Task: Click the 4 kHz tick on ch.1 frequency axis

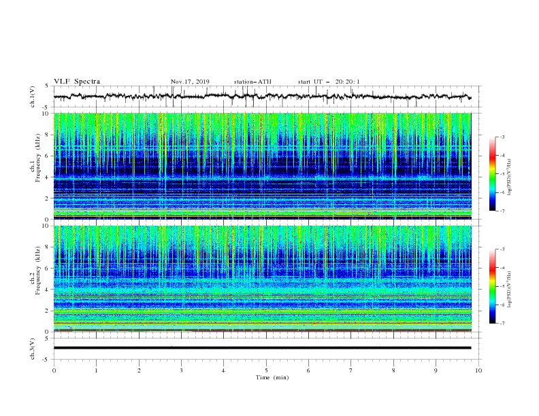Action: (x=48, y=177)
